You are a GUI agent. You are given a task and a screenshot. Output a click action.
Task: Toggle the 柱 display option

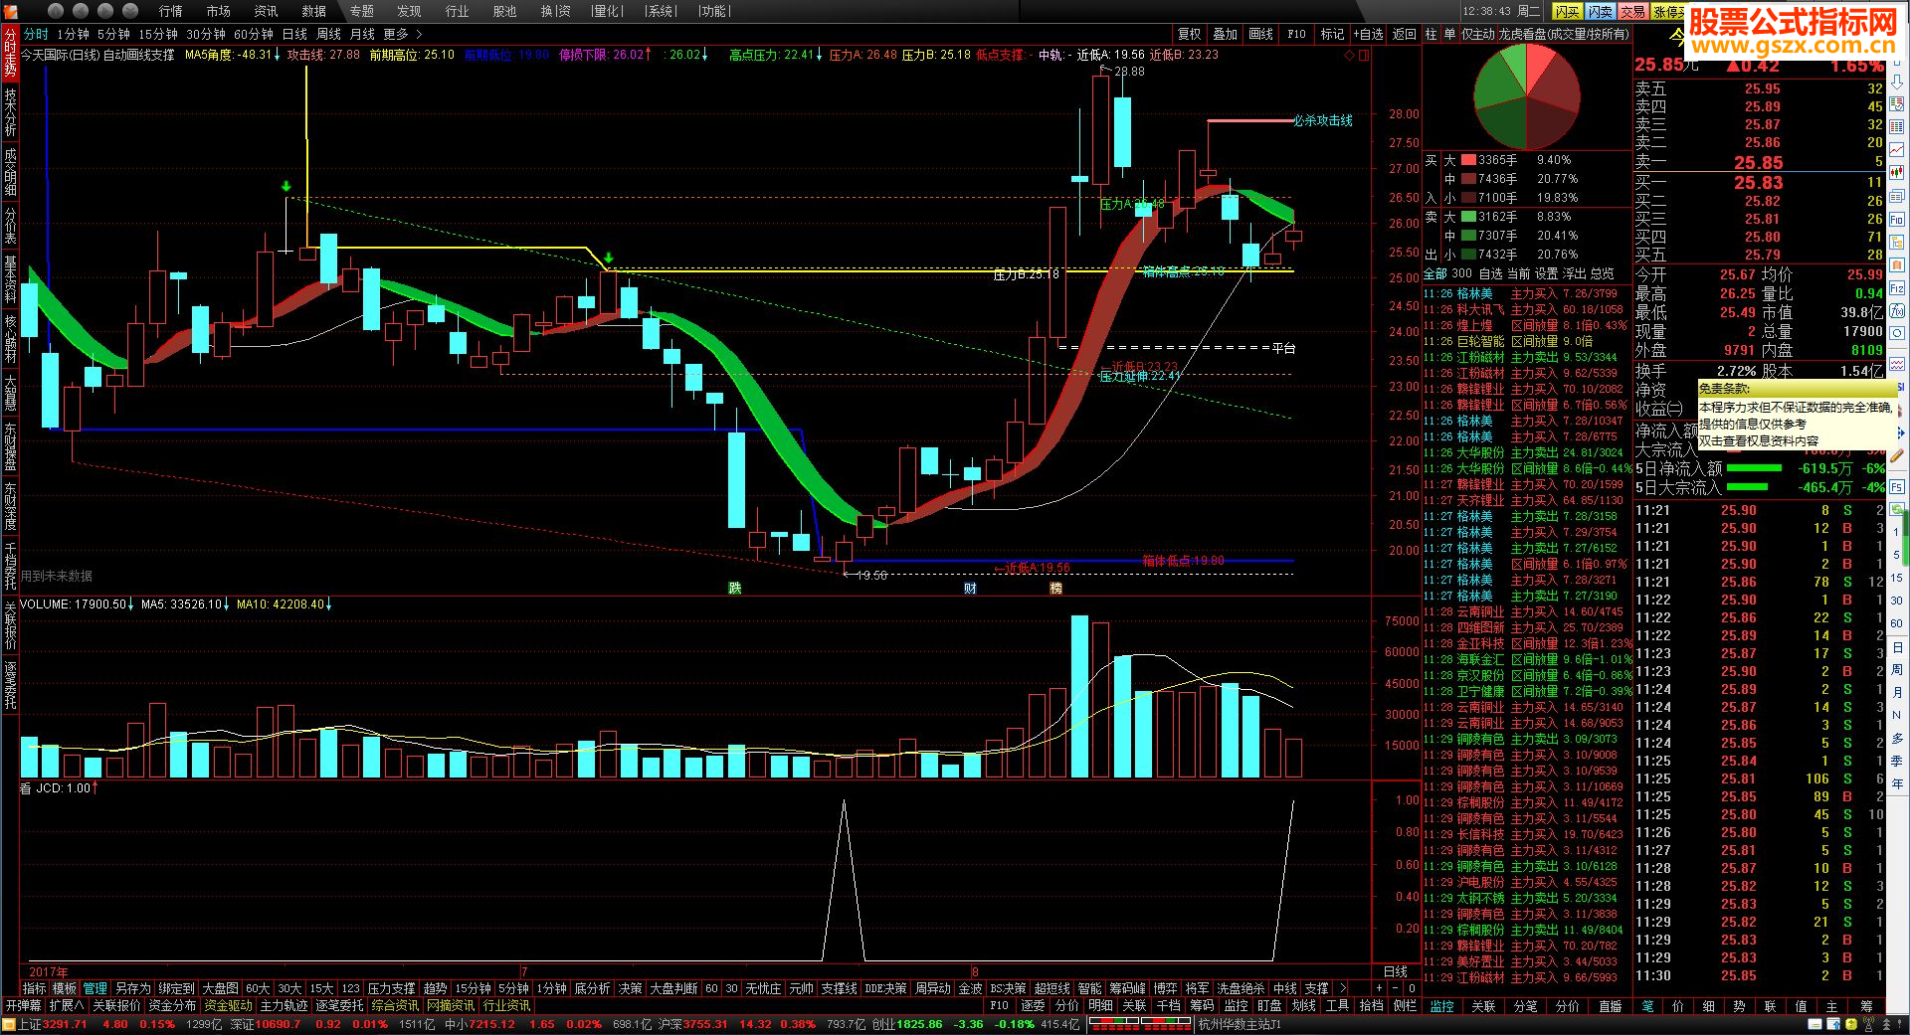[x=1431, y=34]
